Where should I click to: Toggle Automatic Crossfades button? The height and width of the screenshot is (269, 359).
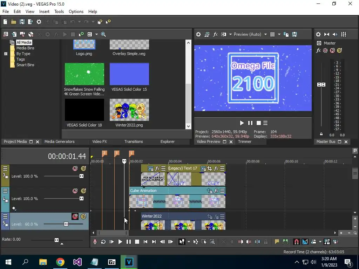305,242
